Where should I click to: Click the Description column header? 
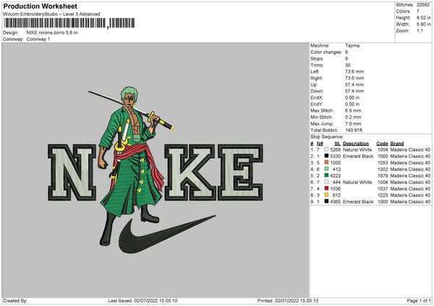(x=356, y=144)
